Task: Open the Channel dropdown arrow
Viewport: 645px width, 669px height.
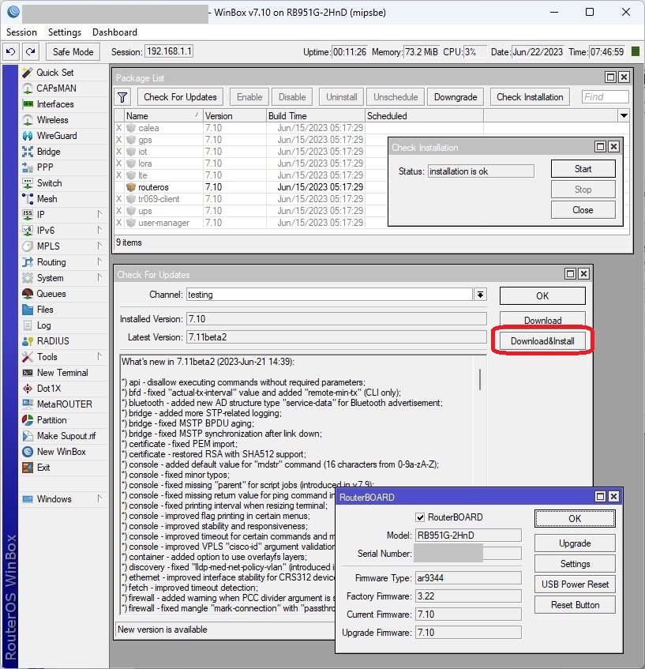Action: point(480,295)
